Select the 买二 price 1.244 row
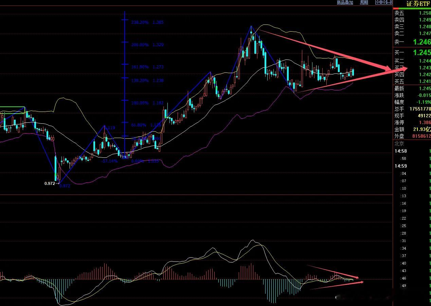 (412, 61)
